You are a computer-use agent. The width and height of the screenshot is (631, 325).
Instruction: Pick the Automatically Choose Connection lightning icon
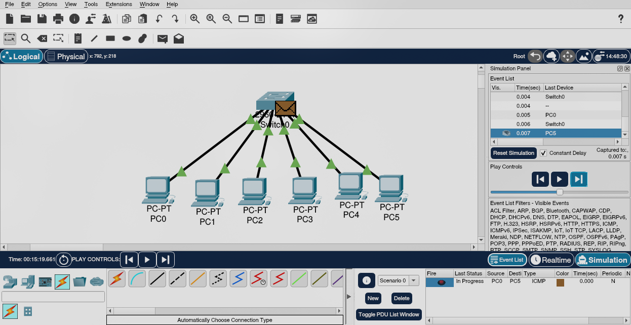pyautogui.click(x=116, y=278)
